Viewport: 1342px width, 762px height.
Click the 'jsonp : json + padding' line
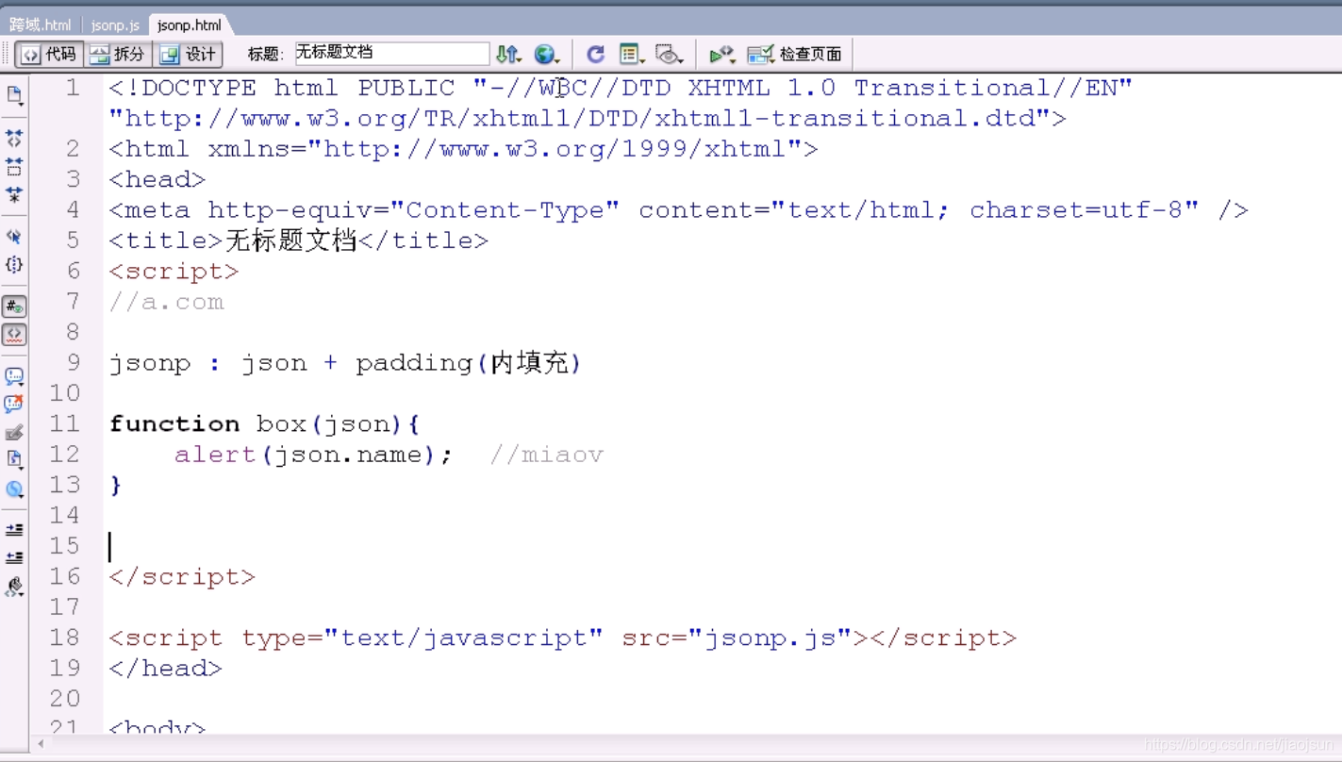tap(345, 363)
